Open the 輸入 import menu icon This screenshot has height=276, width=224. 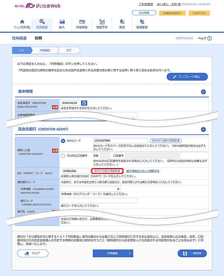point(62,22)
